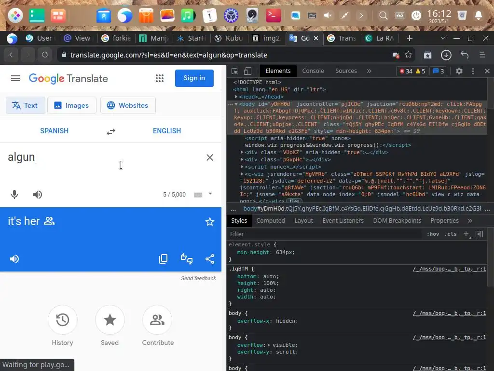
Task: Click Send feedback link
Action: tap(198, 278)
